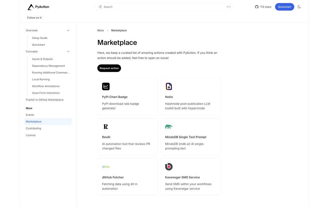326x207 pixels.
Task: Open Running Additional Commands page
Action: point(51,73)
